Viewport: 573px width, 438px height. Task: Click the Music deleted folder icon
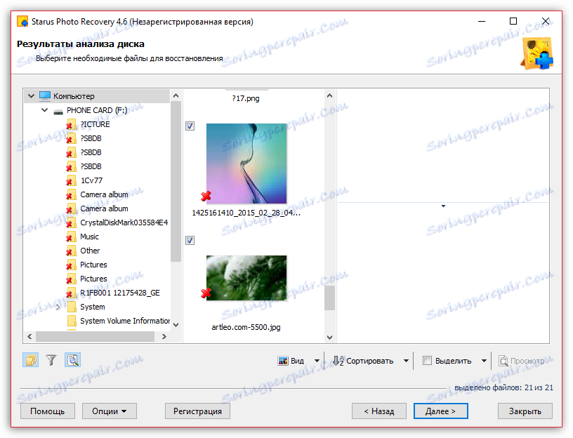click(71, 237)
